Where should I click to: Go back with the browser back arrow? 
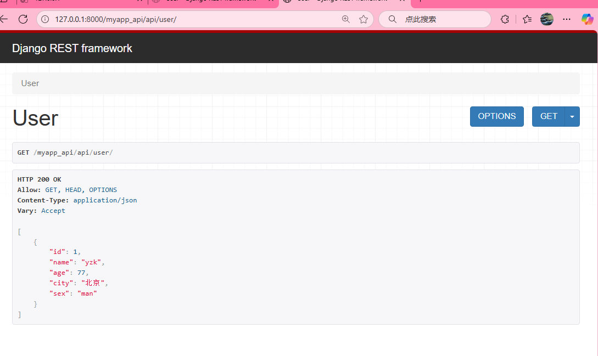[3, 19]
